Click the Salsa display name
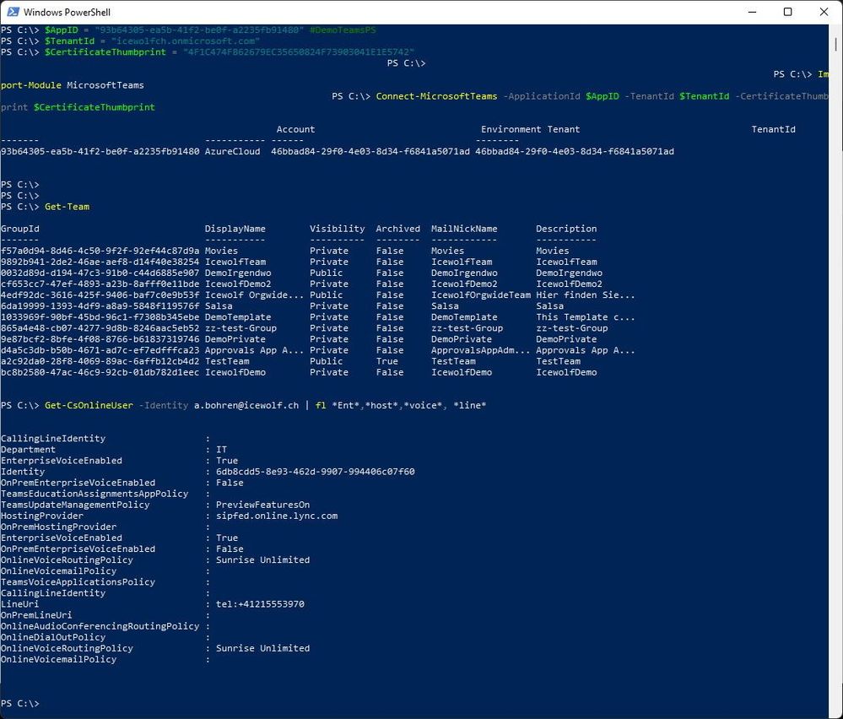Viewport: 843px width, 719px height. [219, 306]
